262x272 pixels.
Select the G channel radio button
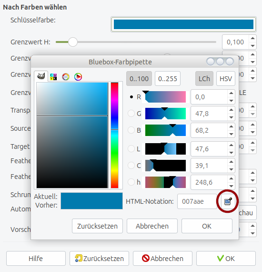131,114
